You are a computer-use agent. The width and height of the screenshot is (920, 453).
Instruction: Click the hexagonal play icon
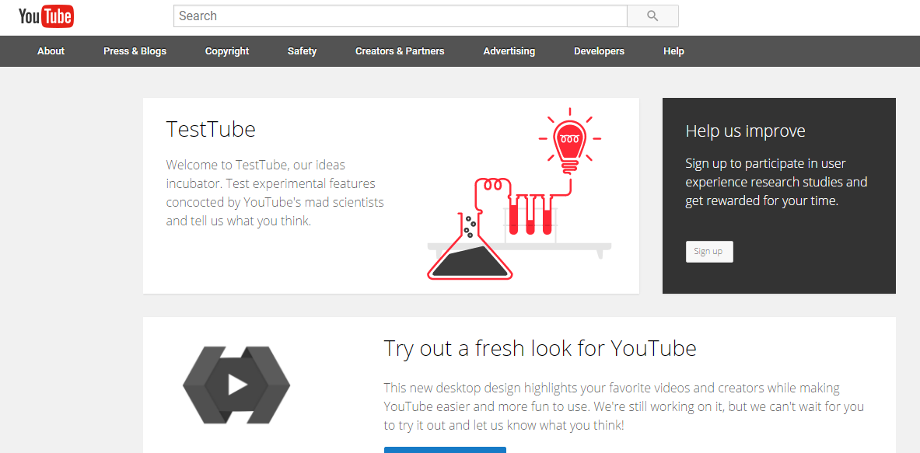pyautogui.click(x=236, y=385)
